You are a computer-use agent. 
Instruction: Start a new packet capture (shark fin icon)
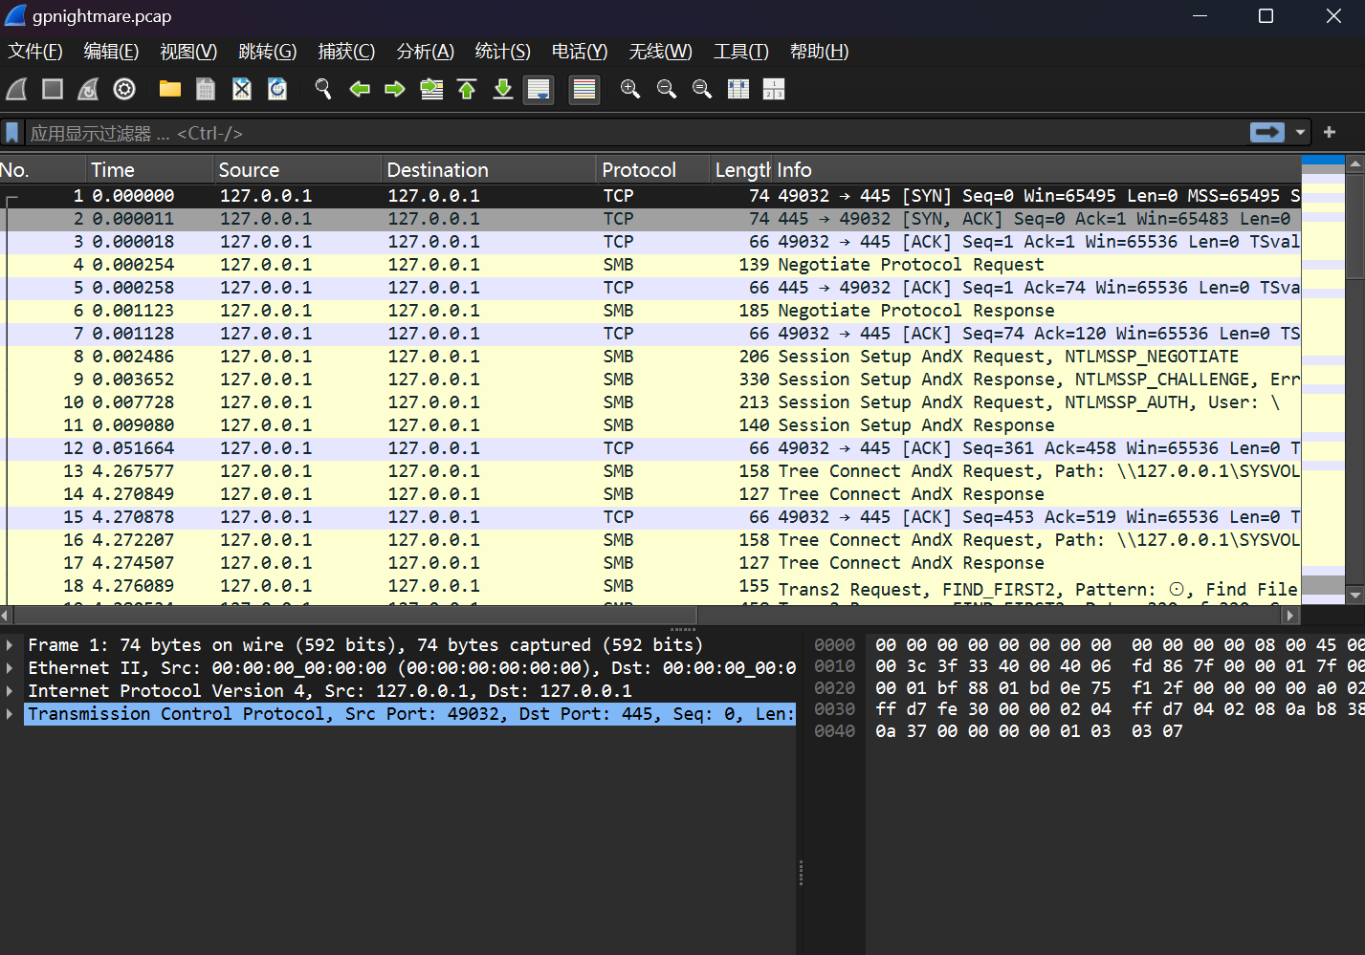click(x=16, y=89)
